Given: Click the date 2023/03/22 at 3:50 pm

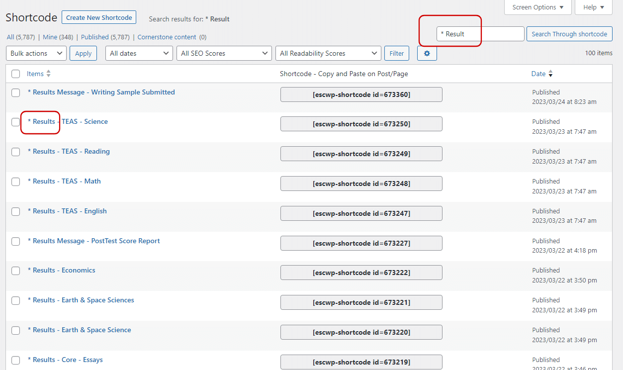Looking at the screenshot, I should click(564, 280).
